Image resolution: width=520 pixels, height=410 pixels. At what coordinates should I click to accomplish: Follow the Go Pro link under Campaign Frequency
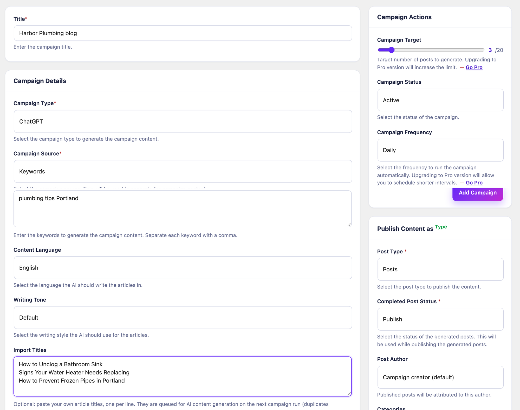click(474, 183)
